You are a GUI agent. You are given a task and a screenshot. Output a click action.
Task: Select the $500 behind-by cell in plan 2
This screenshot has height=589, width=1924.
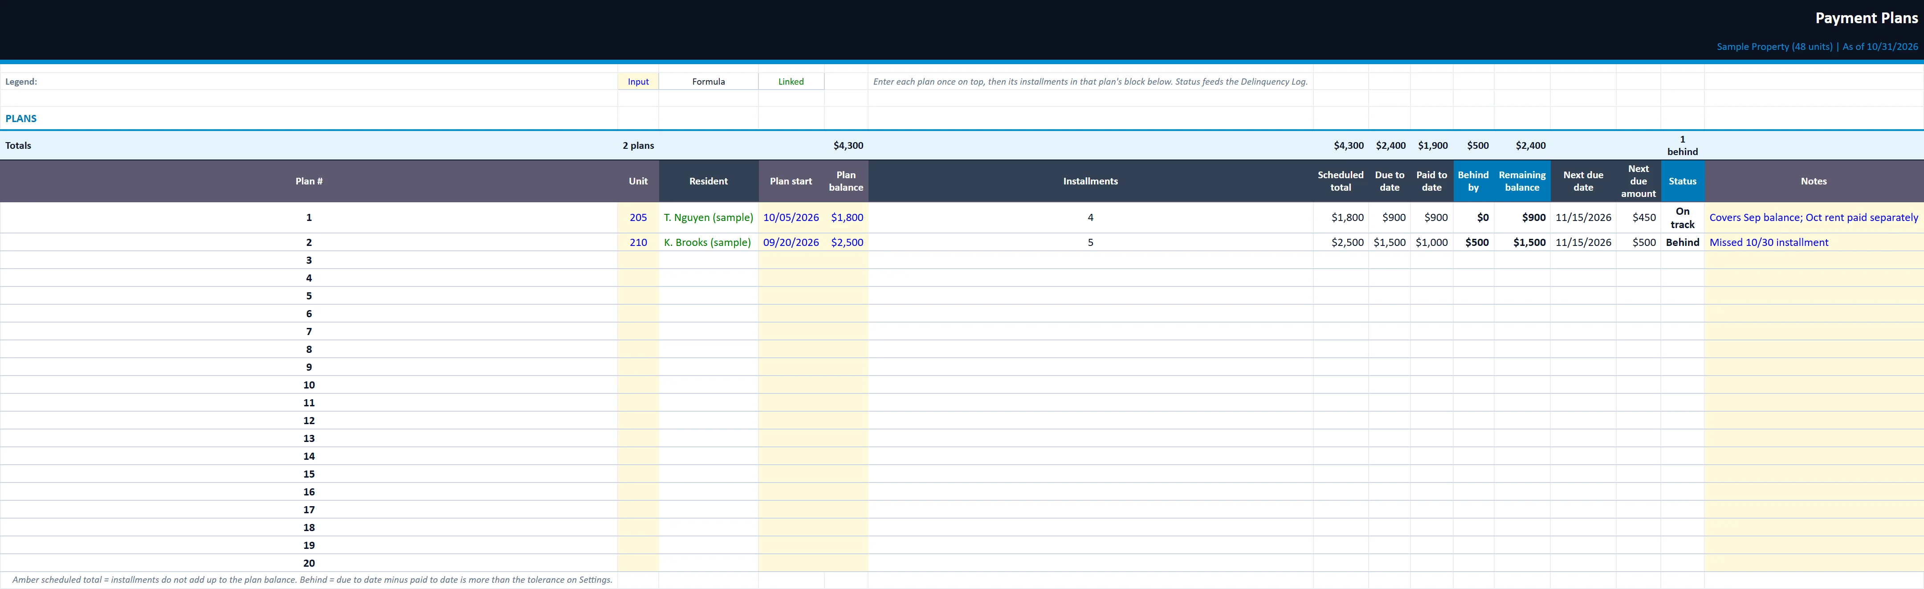(x=1473, y=242)
